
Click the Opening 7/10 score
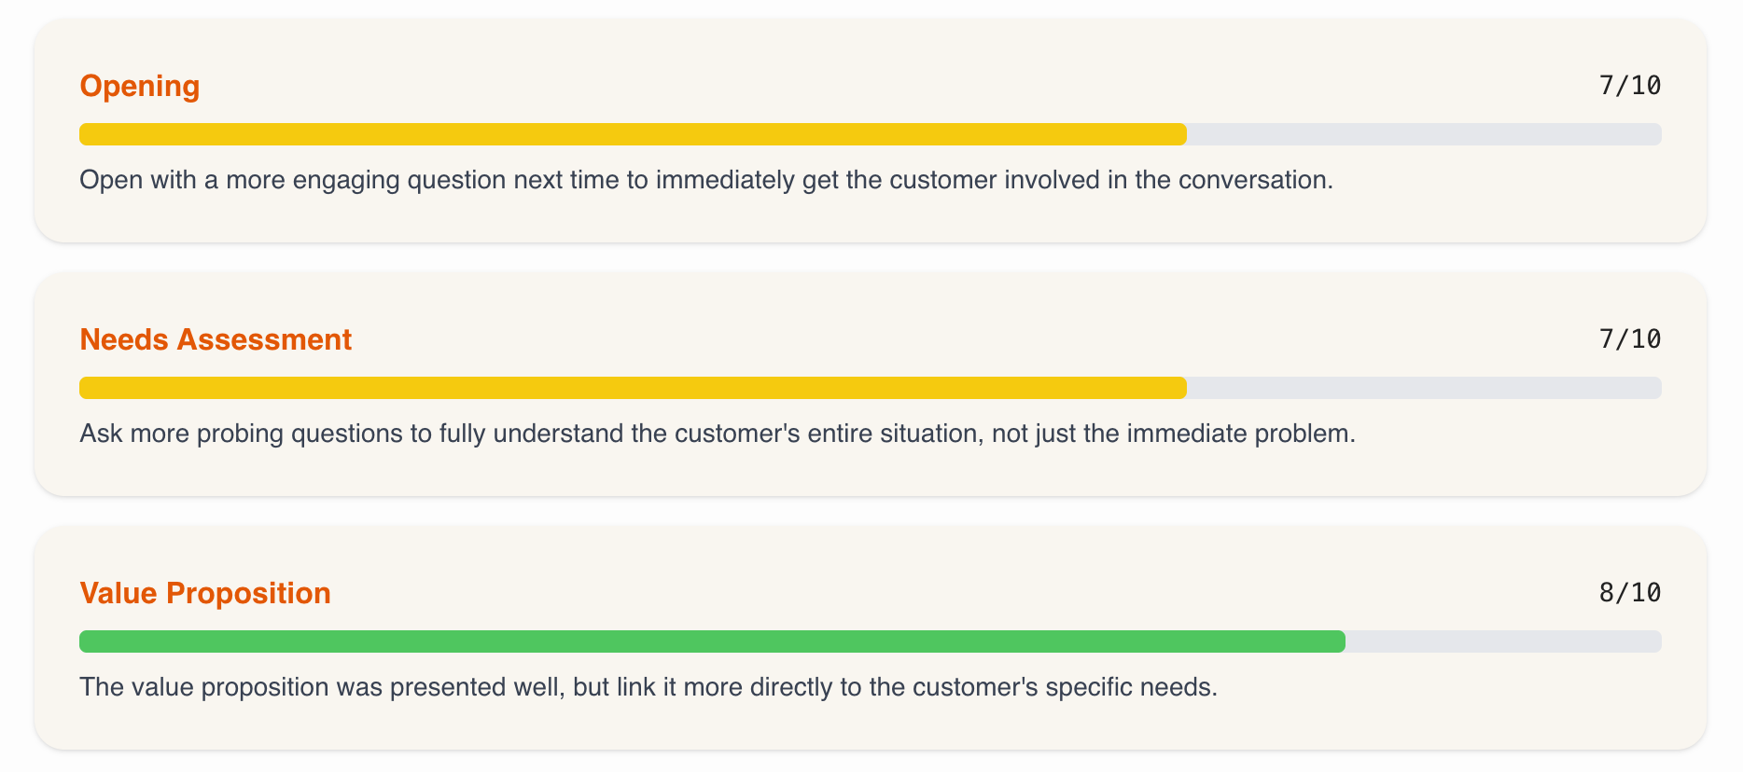tap(1629, 86)
